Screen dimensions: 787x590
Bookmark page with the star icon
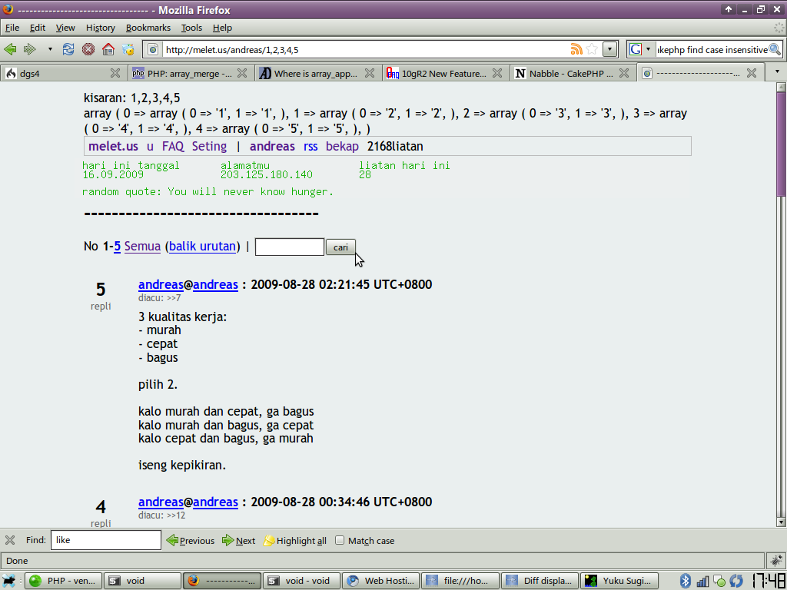(x=592, y=49)
